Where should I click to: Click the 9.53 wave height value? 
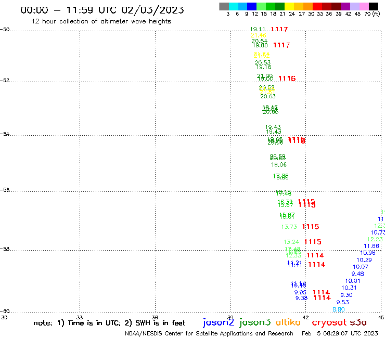(x=343, y=302)
